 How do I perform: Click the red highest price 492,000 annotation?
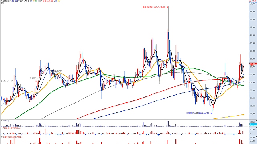click(x=155, y=7)
